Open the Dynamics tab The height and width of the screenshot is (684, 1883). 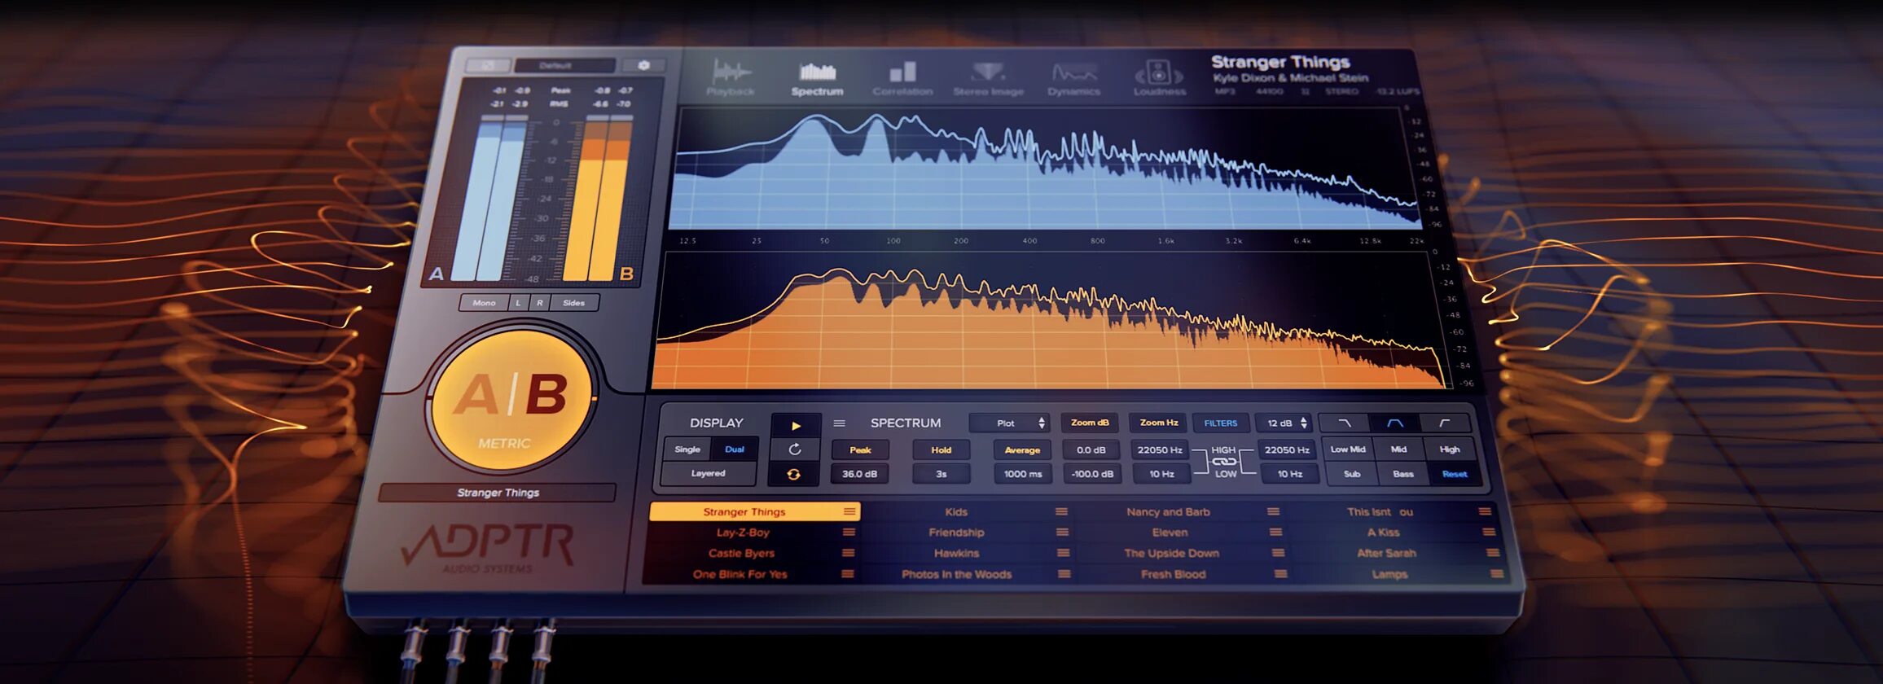1073,79
